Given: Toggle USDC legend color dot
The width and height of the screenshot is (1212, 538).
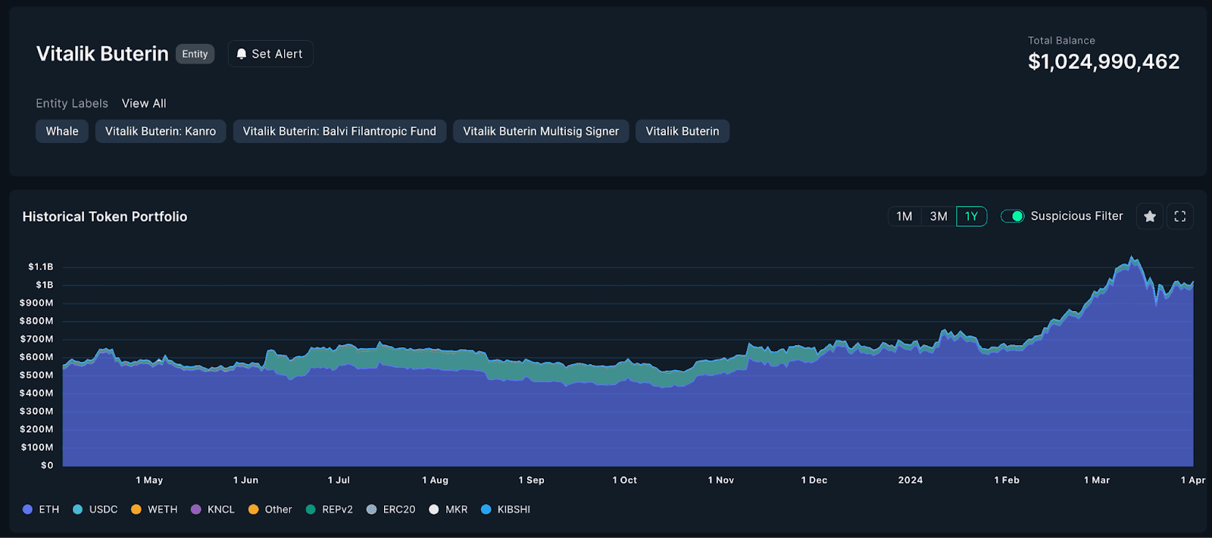Looking at the screenshot, I should pyautogui.click(x=77, y=509).
